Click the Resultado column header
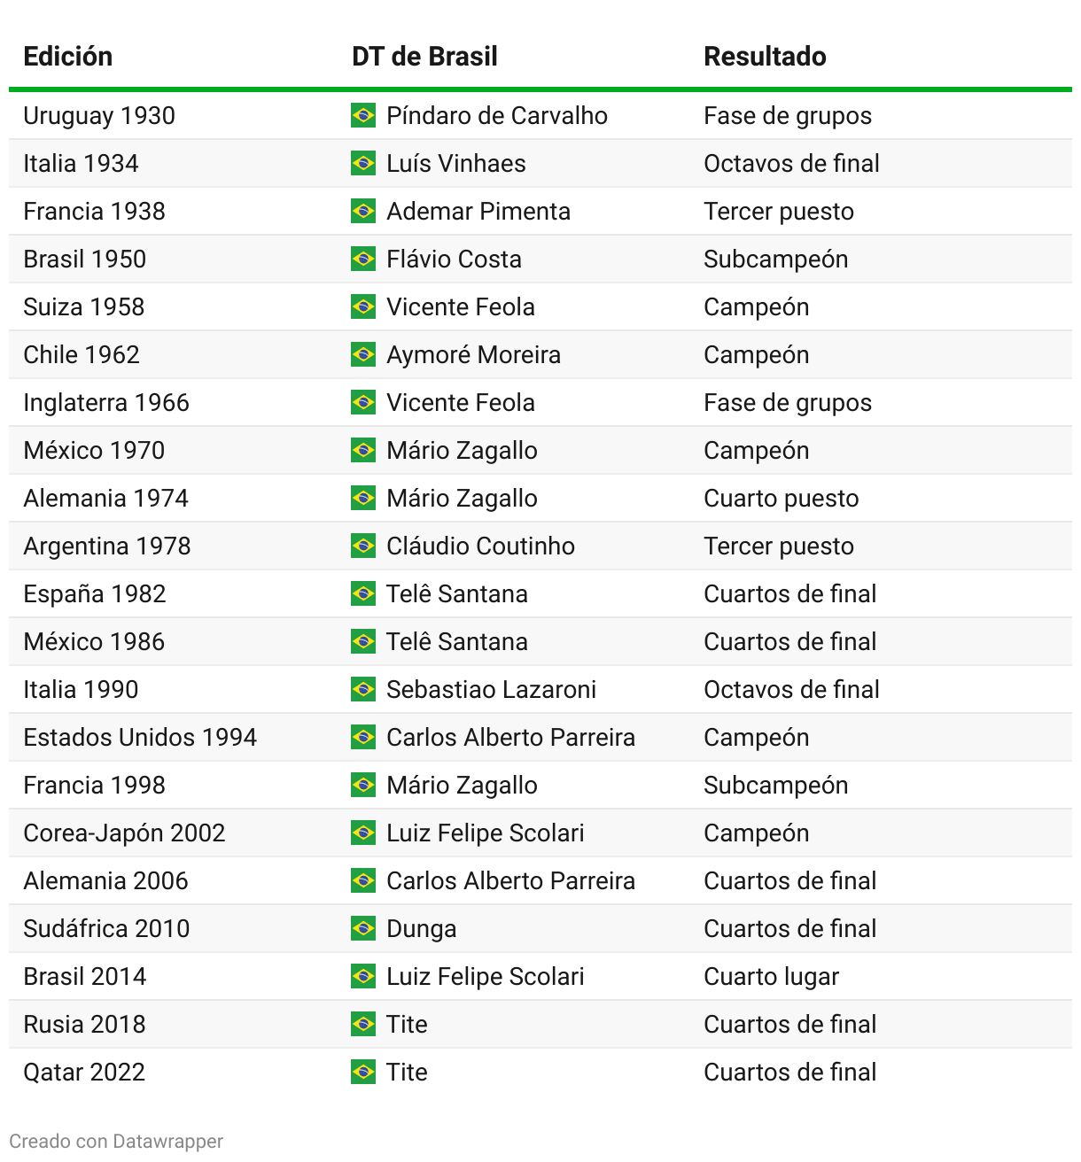1081x1162 pixels. point(765,56)
